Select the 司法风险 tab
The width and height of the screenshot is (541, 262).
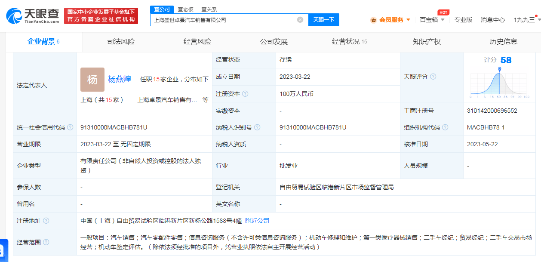[121, 42]
